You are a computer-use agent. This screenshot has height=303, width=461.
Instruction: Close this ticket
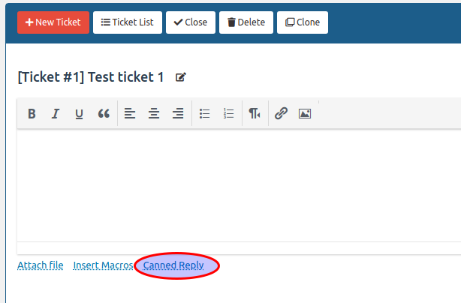tap(191, 22)
